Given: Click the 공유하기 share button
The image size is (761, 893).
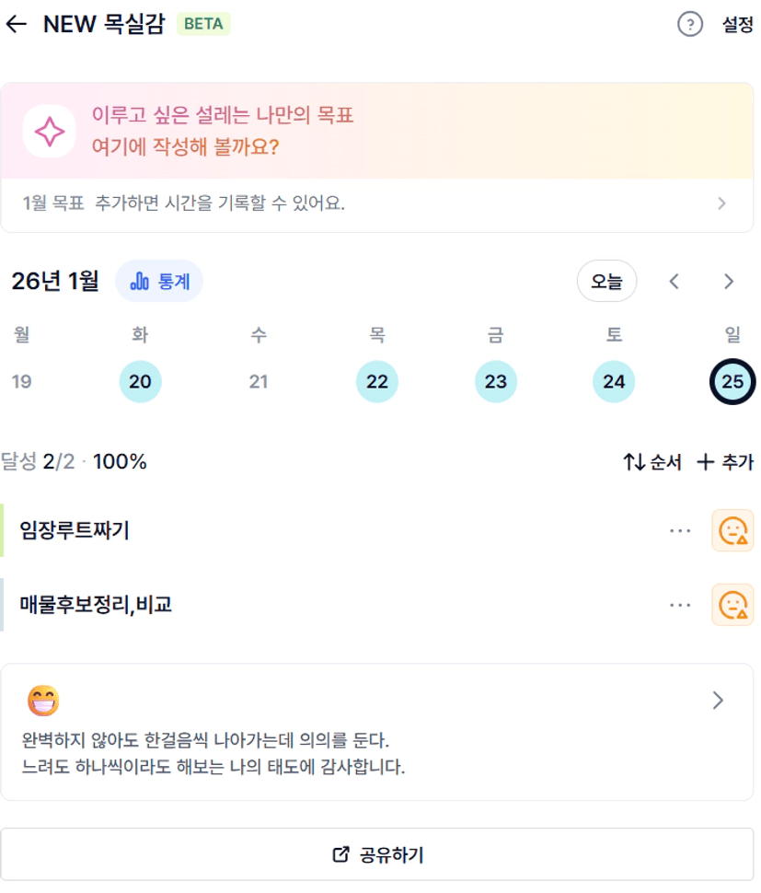Looking at the screenshot, I should [377, 854].
